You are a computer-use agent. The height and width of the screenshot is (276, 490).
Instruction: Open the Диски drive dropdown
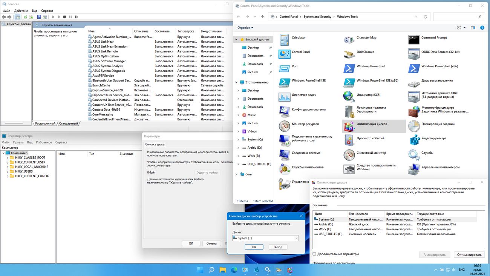coord(265,238)
